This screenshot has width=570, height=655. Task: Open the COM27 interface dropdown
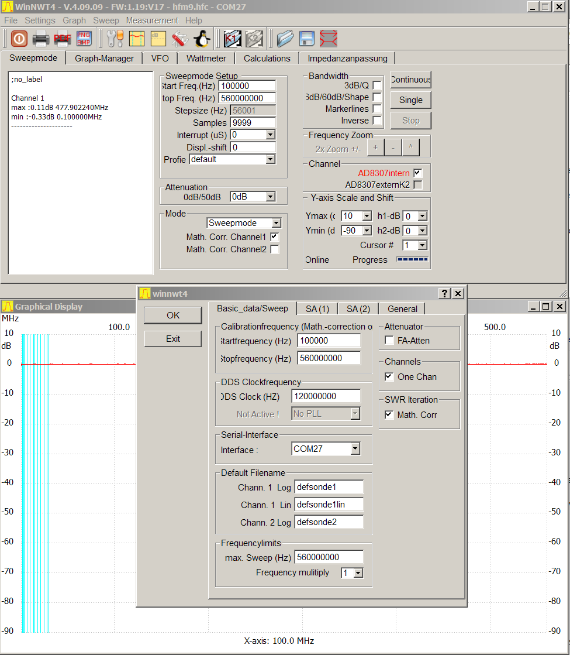354,449
